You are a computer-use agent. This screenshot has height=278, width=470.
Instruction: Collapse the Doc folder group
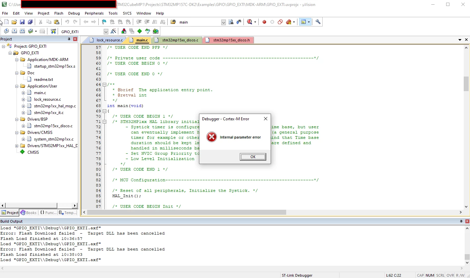click(x=17, y=73)
